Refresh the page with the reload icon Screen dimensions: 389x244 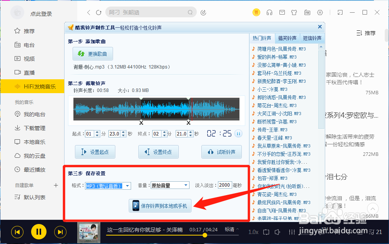click(99, 12)
